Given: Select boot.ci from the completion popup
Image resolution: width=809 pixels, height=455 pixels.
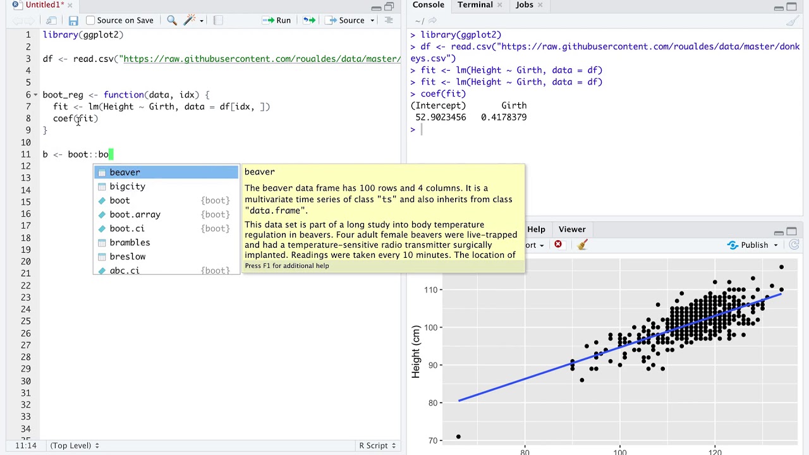Looking at the screenshot, I should pyautogui.click(x=166, y=228).
